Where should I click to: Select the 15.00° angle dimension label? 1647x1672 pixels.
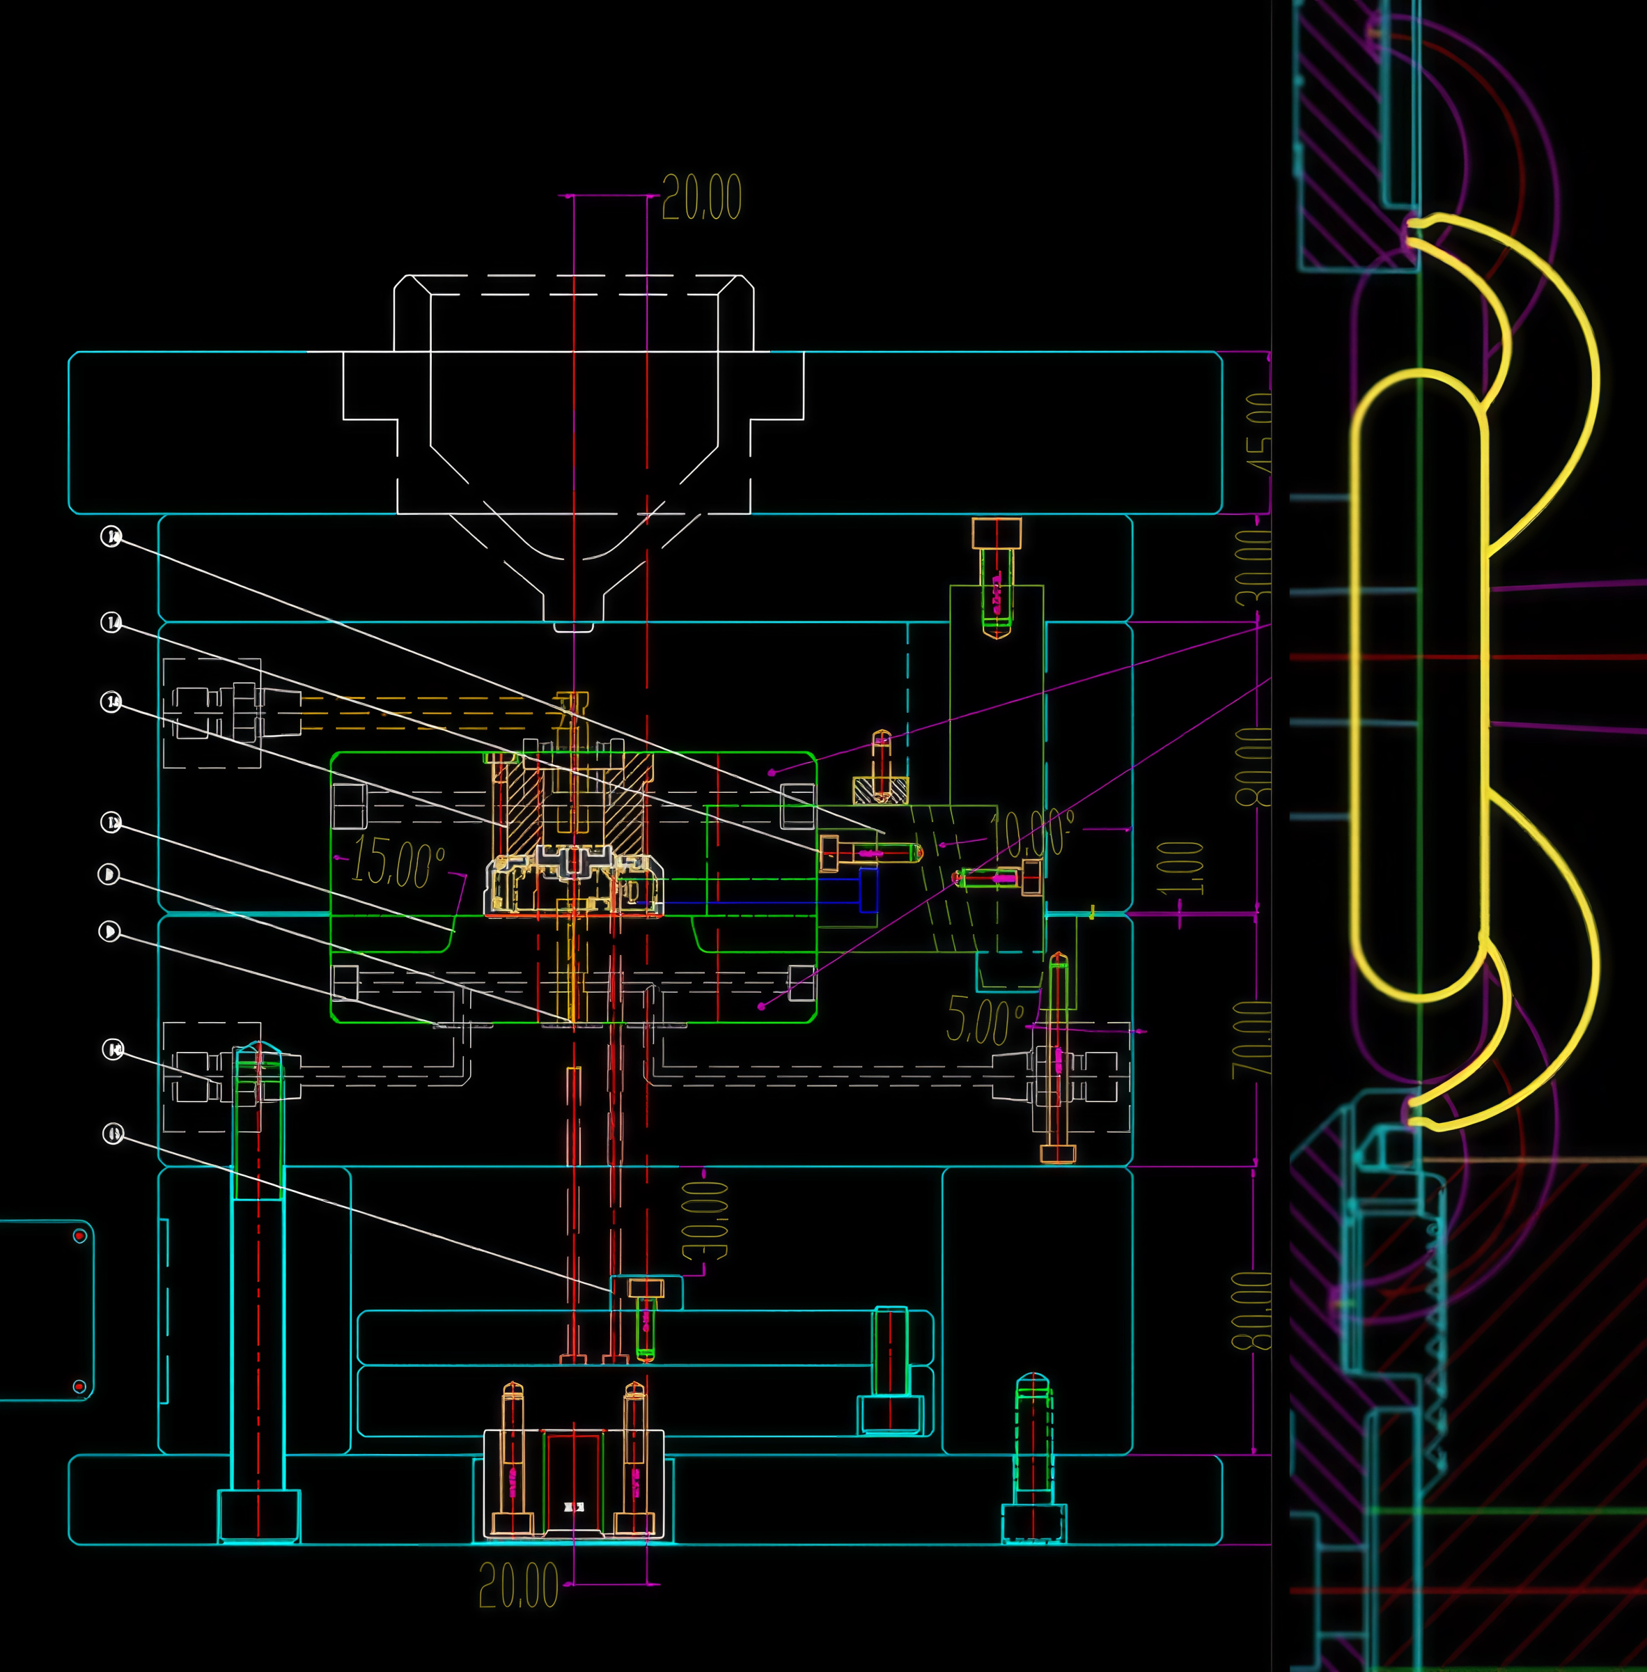point(397,861)
